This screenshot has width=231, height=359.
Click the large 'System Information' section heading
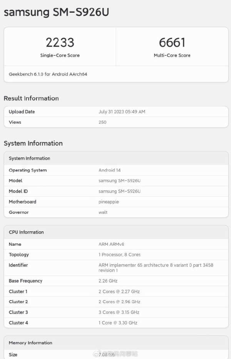pos(33,143)
